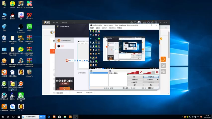
Task: Open the Windows Start menu
Action: pyautogui.click(x=3, y=117)
